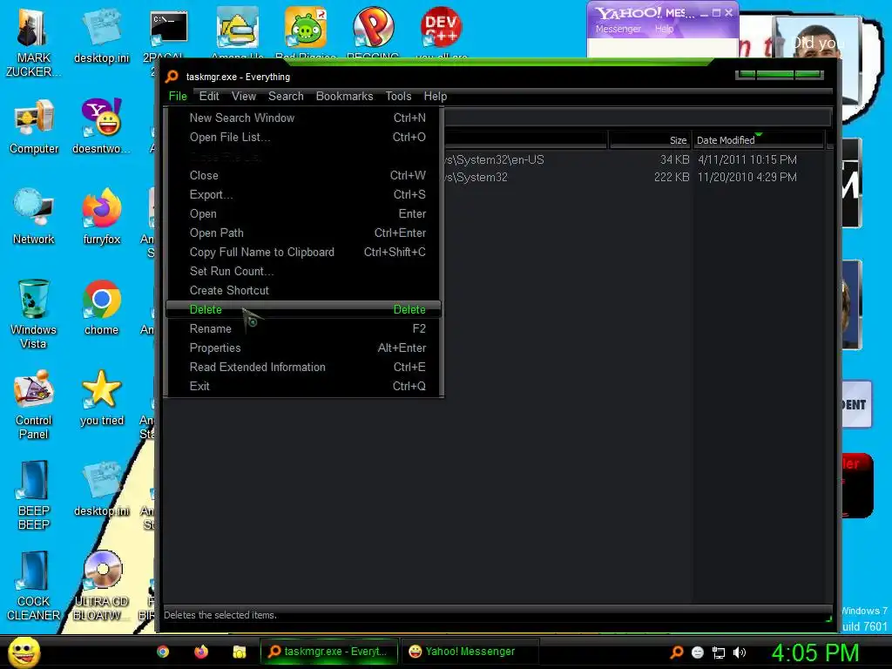Open Help menu in Yahoo Messenger
The width and height of the screenshot is (892, 669).
tap(664, 29)
